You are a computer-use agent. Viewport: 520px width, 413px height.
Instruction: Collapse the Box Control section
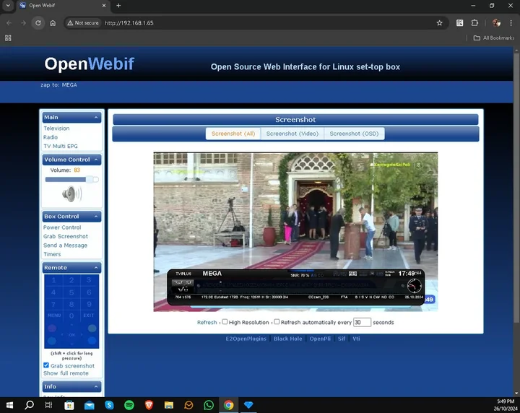click(96, 217)
